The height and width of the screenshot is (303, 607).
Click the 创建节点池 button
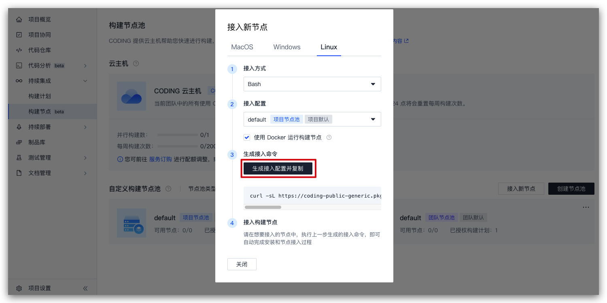point(571,189)
